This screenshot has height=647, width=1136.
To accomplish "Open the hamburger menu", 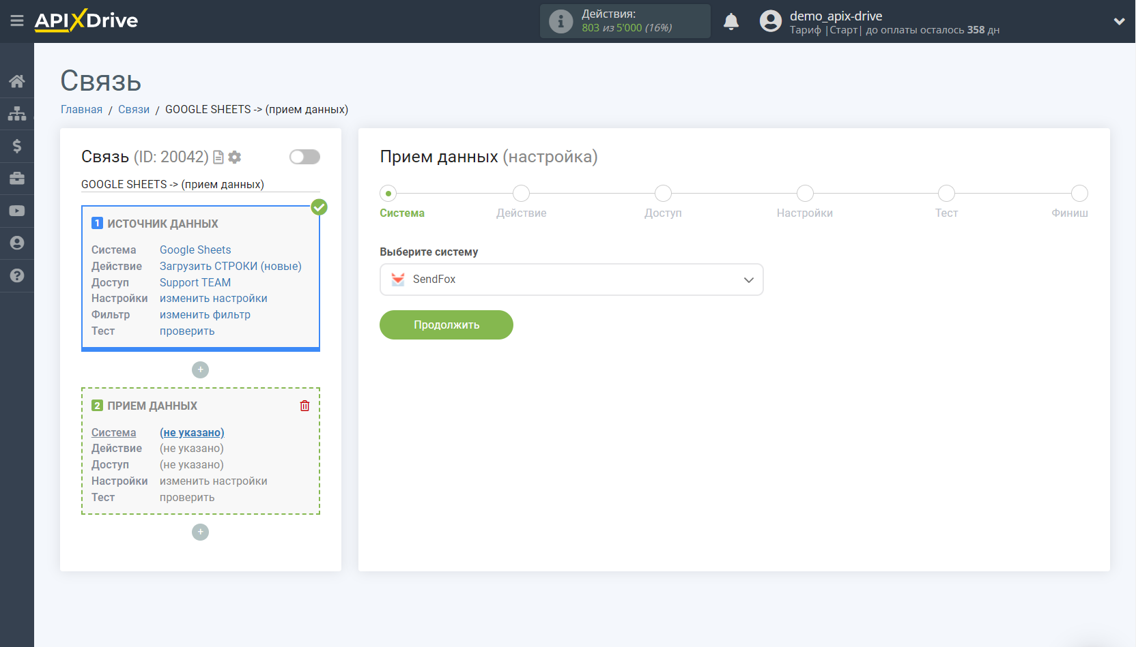I will click(x=17, y=21).
